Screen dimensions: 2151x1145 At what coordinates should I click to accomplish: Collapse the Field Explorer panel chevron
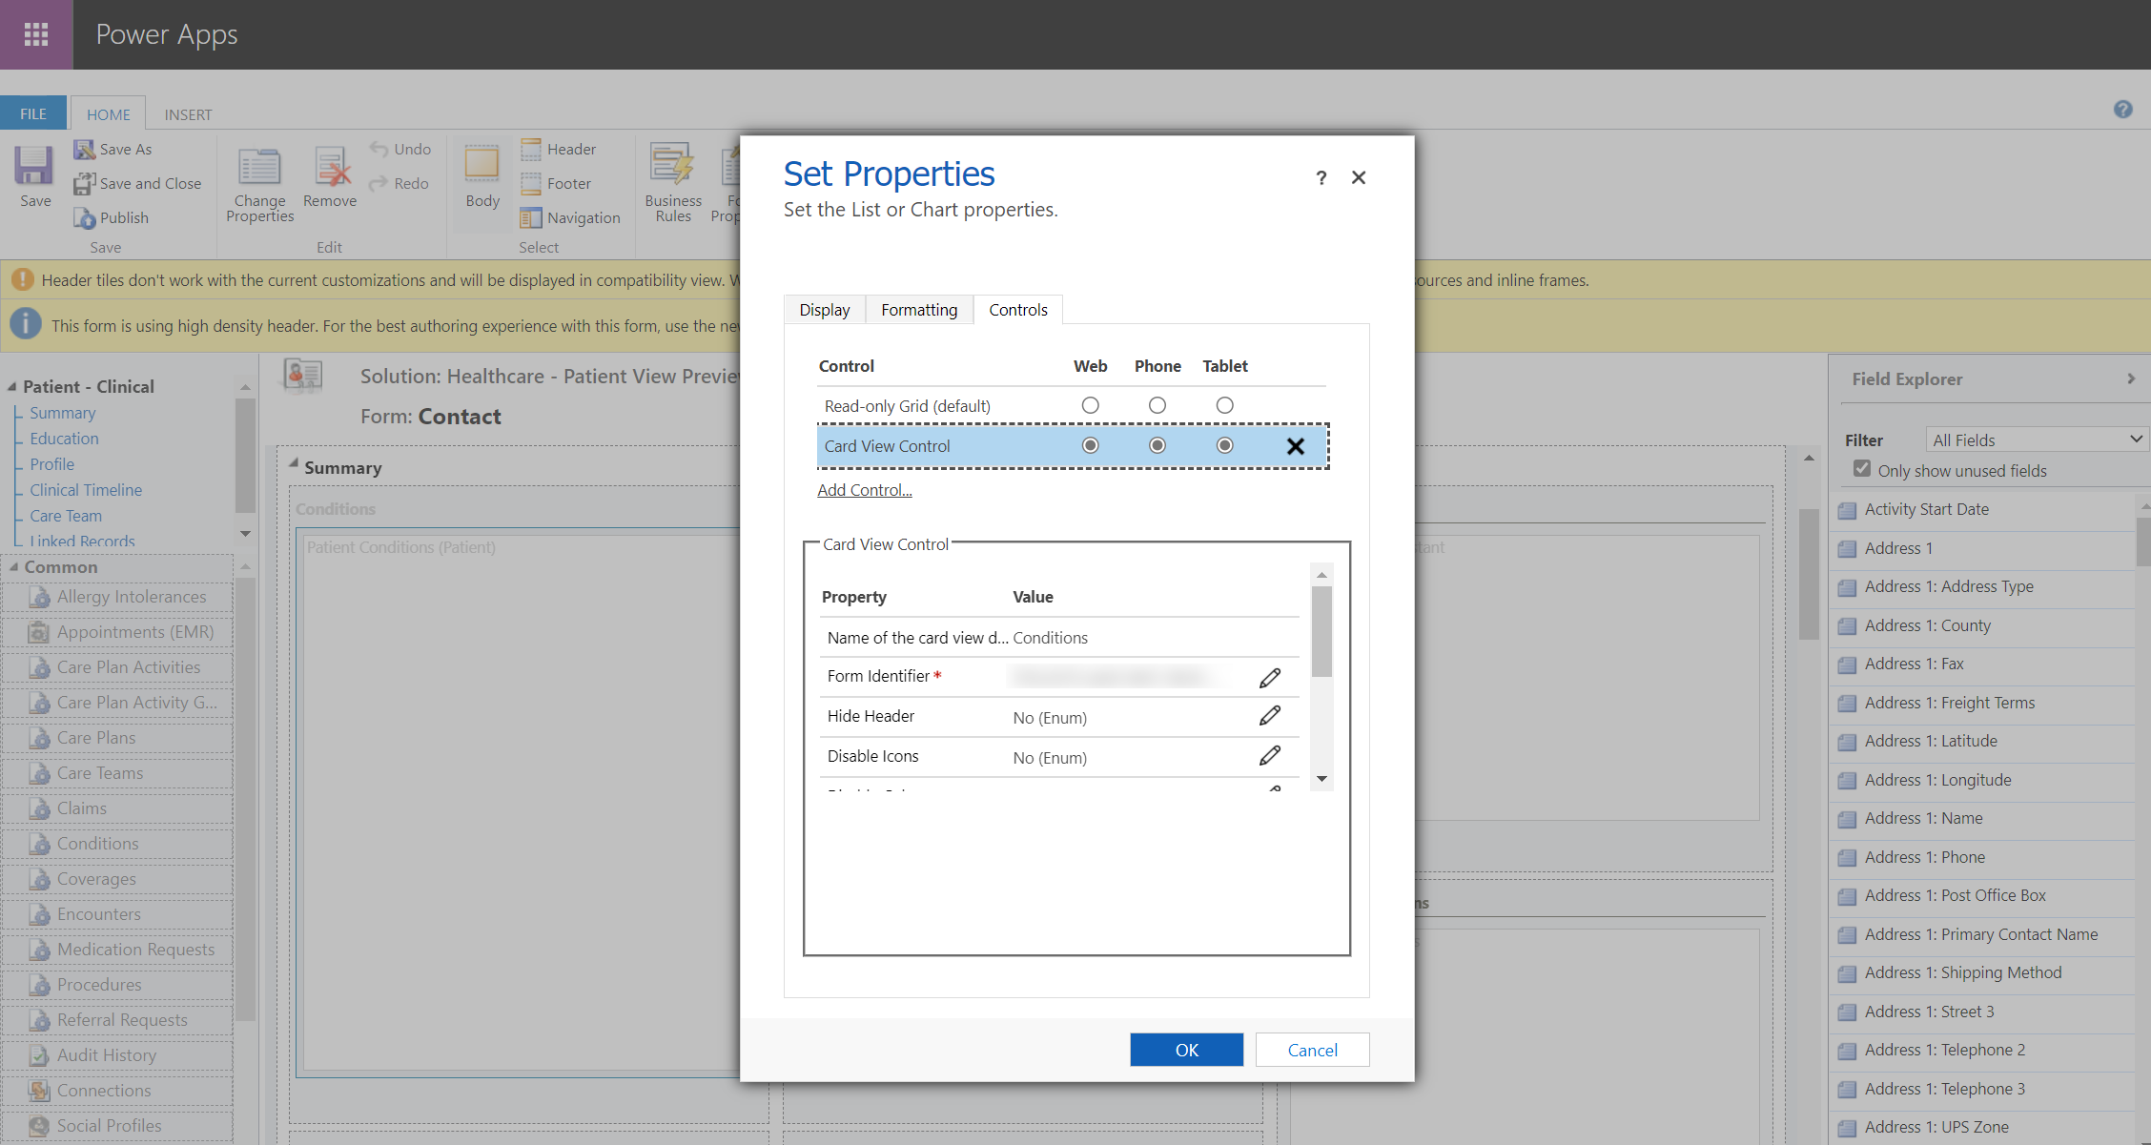[2131, 379]
